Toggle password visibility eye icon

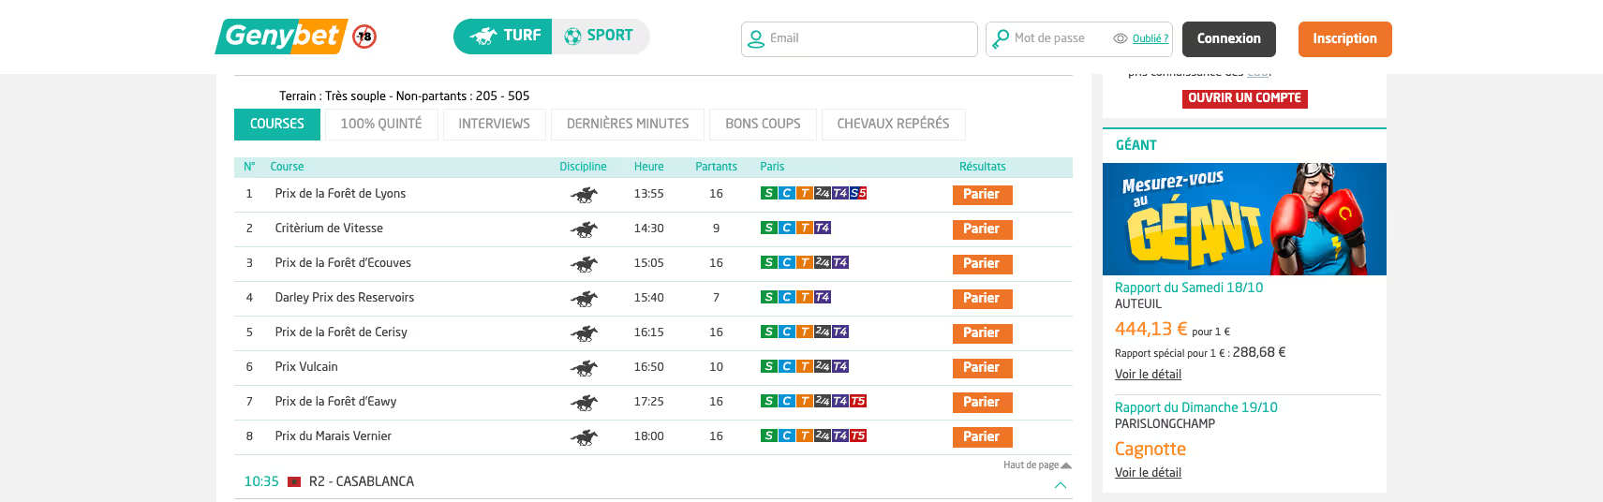tap(1120, 39)
